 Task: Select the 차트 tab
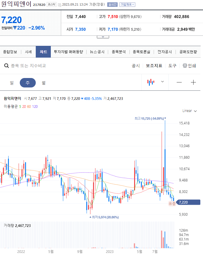tap(43, 52)
